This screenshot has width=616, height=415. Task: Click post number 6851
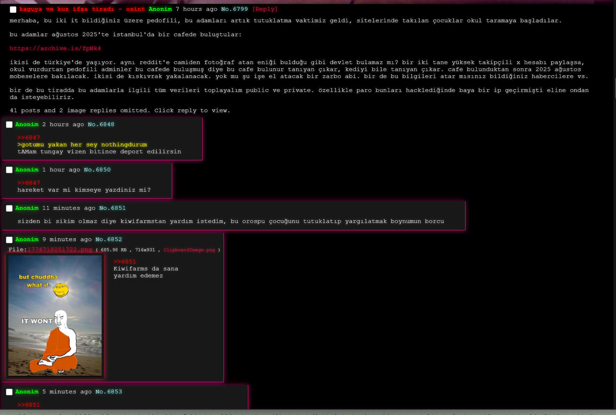pyautogui.click(x=118, y=208)
